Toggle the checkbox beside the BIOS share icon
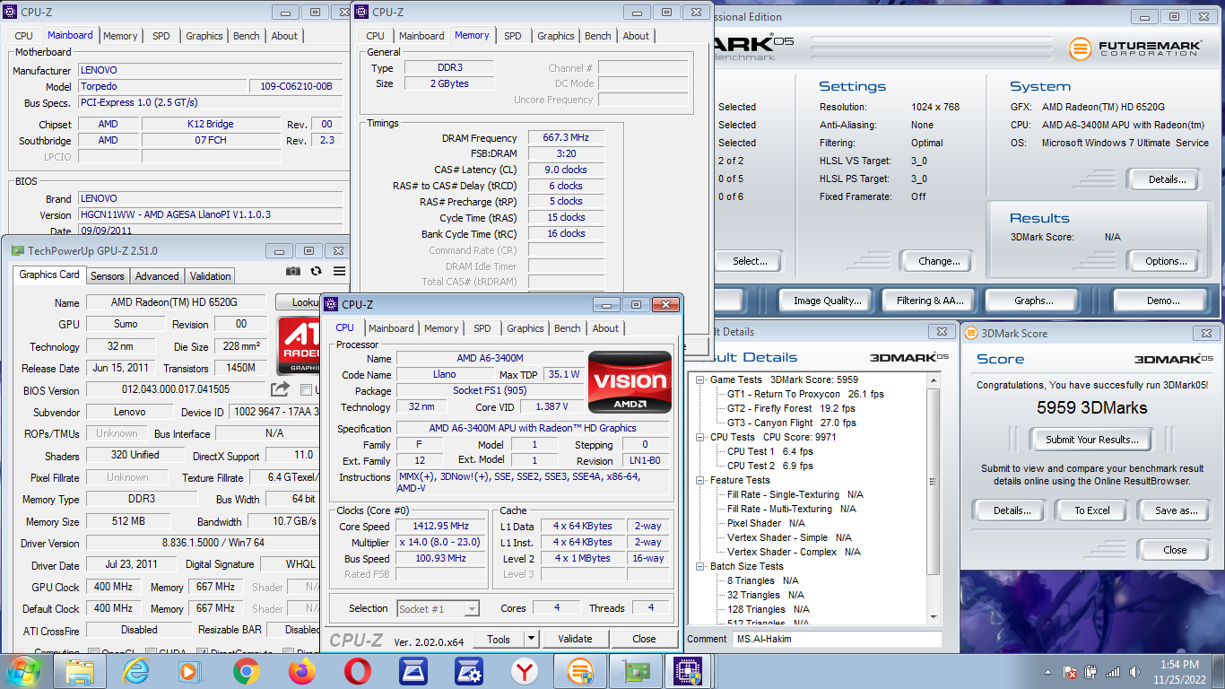This screenshot has height=689, width=1225. [x=306, y=389]
